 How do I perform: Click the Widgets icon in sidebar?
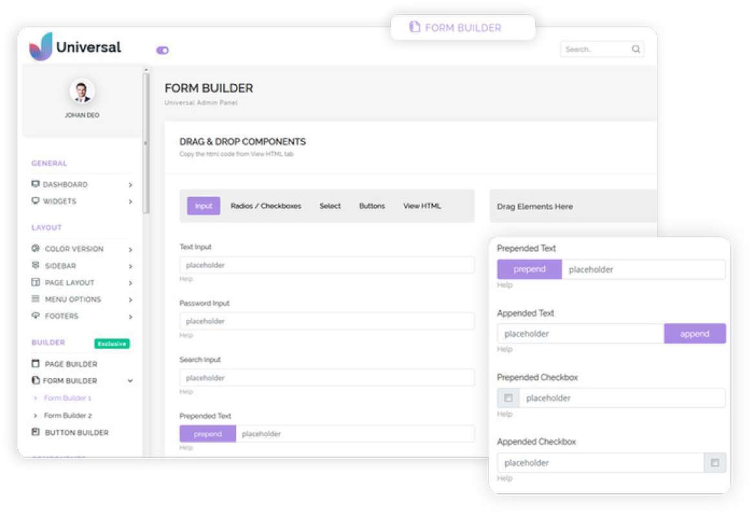pos(36,201)
